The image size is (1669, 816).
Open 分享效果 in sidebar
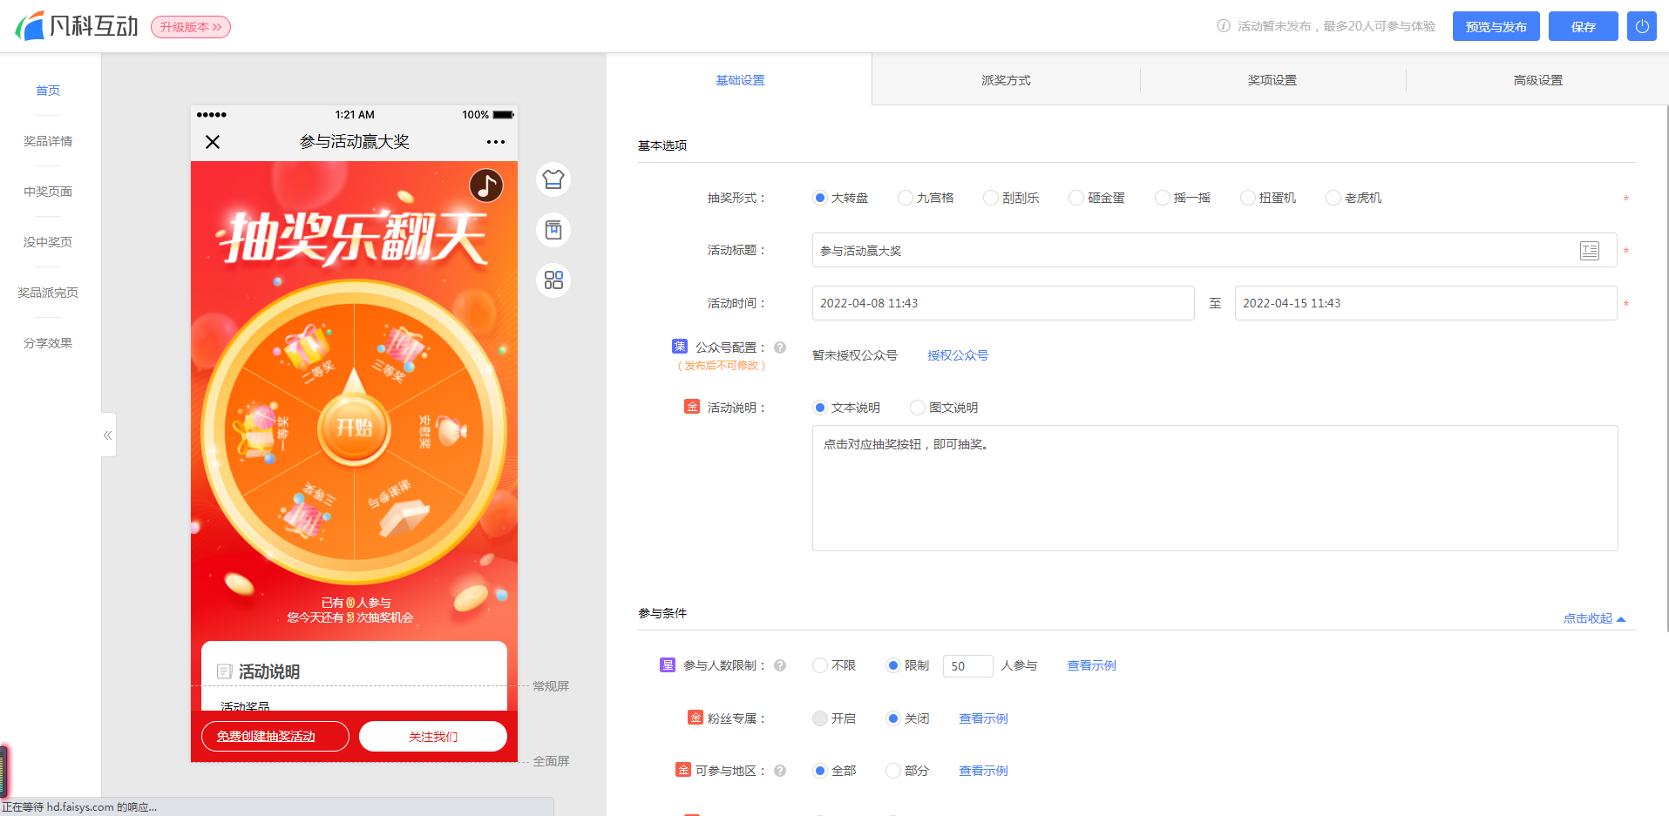(48, 343)
